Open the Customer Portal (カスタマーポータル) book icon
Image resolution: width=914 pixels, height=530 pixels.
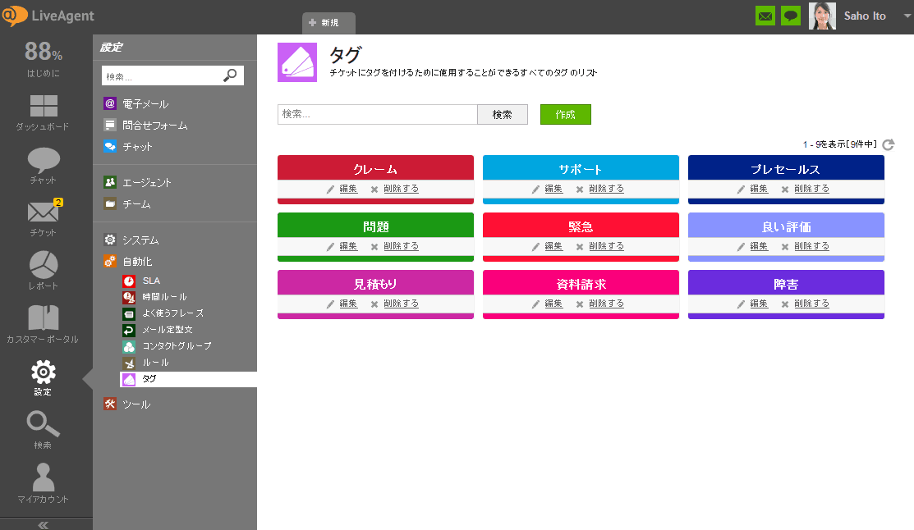[44, 318]
